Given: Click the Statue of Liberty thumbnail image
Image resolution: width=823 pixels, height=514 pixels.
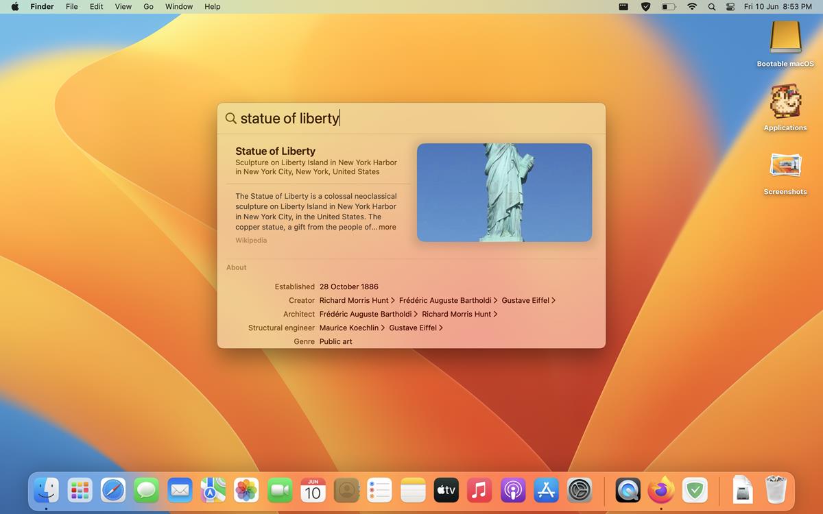Looking at the screenshot, I should (504, 192).
